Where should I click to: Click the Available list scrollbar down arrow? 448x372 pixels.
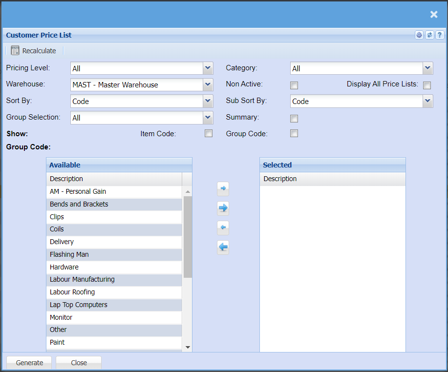(188, 347)
